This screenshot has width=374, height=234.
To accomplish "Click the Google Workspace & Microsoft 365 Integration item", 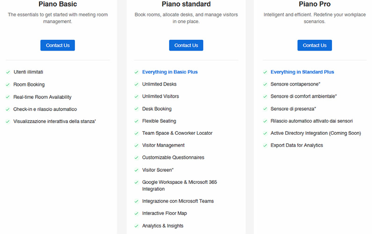I will click(x=180, y=185).
